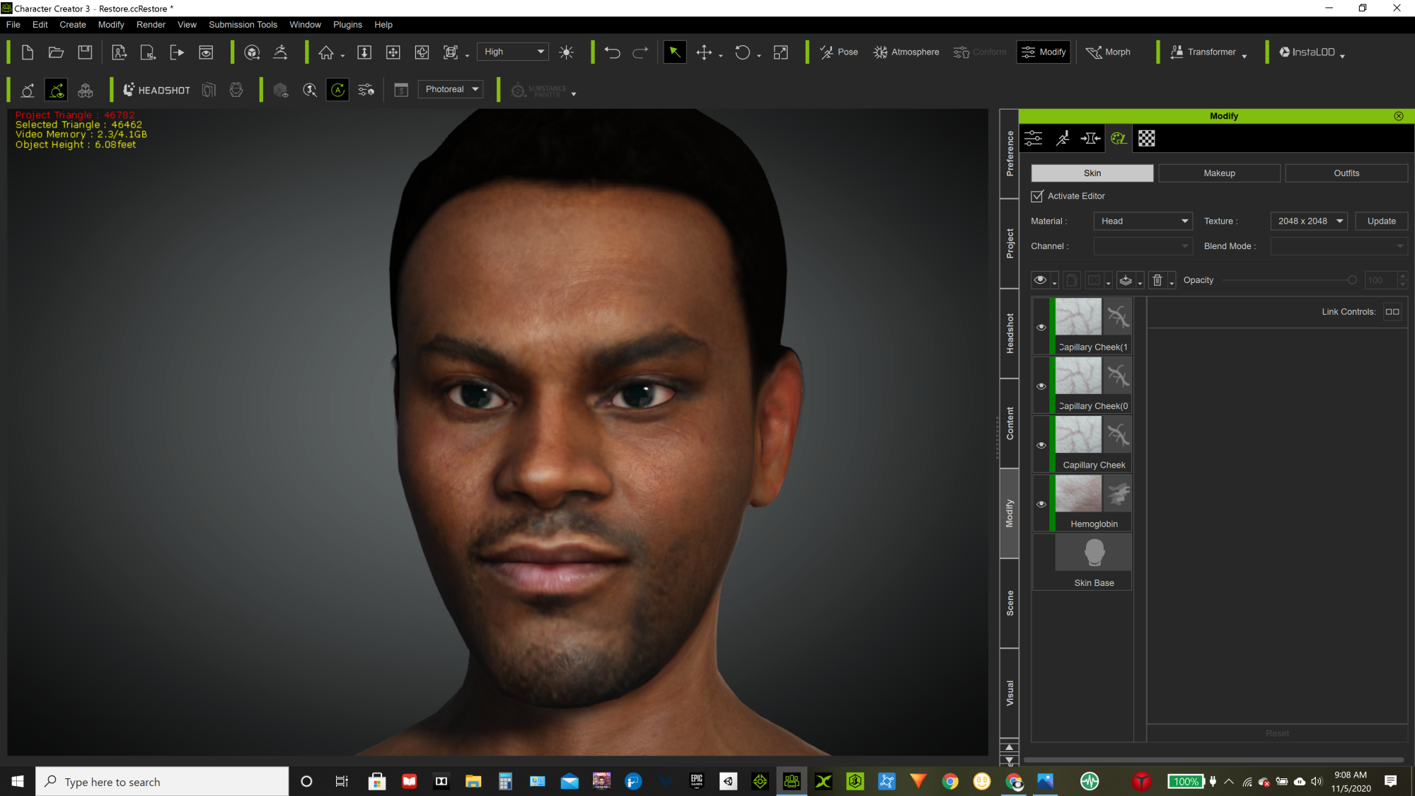This screenshot has width=1415, height=796.
Task: Click the Opacity slider handle
Action: click(1351, 280)
